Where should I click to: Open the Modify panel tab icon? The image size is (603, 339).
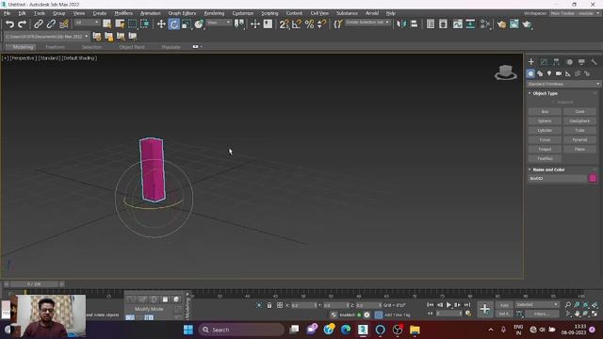tap(544, 62)
